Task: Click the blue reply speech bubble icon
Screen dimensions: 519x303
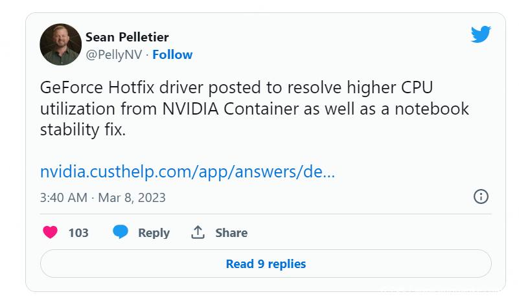Action: click(x=121, y=232)
